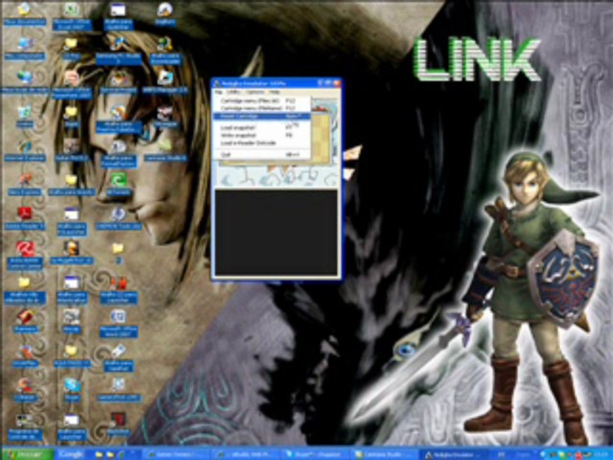The image size is (613, 460).
Task: Select Load e-Reader Dotcode menu item
Action: click(261, 143)
